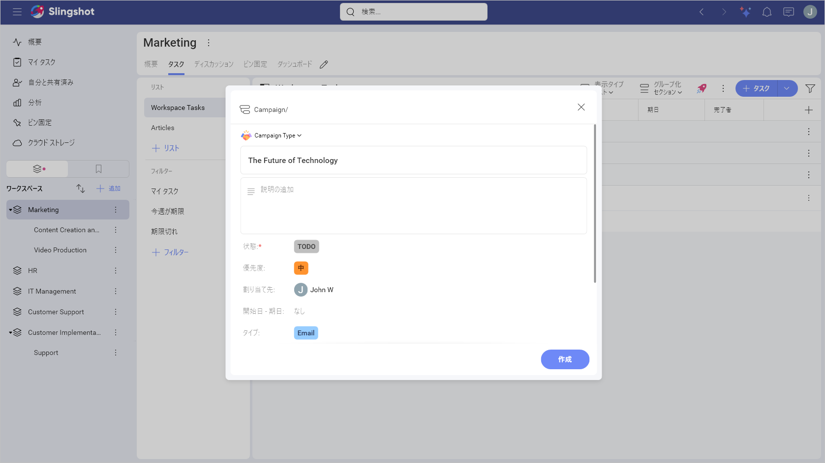The width and height of the screenshot is (825, 463).
Task: Switch to the ピン固定 tab
Action: click(x=255, y=64)
